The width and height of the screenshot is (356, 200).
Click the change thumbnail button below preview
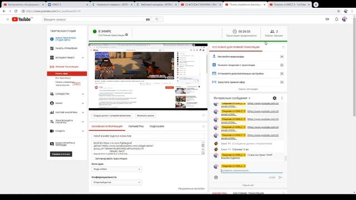[x=145, y=116]
